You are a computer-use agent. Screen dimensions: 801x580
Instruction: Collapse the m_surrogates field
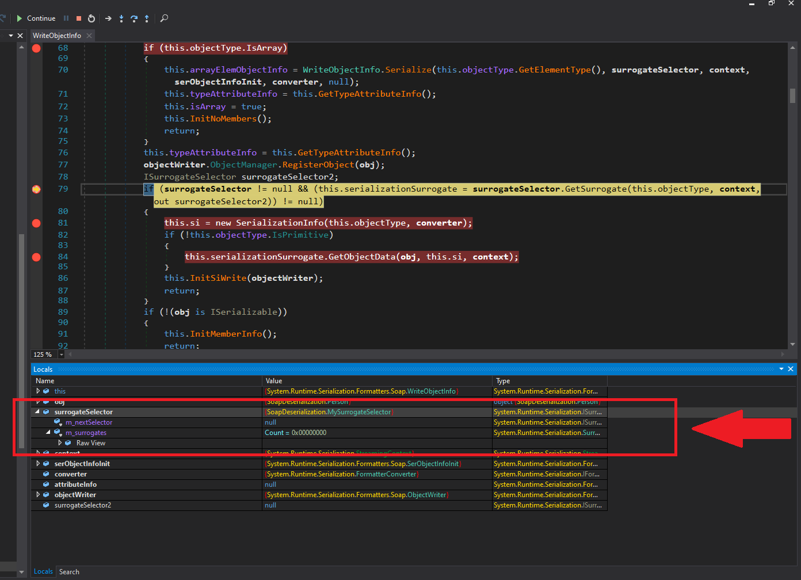pyautogui.click(x=48, y=433)
